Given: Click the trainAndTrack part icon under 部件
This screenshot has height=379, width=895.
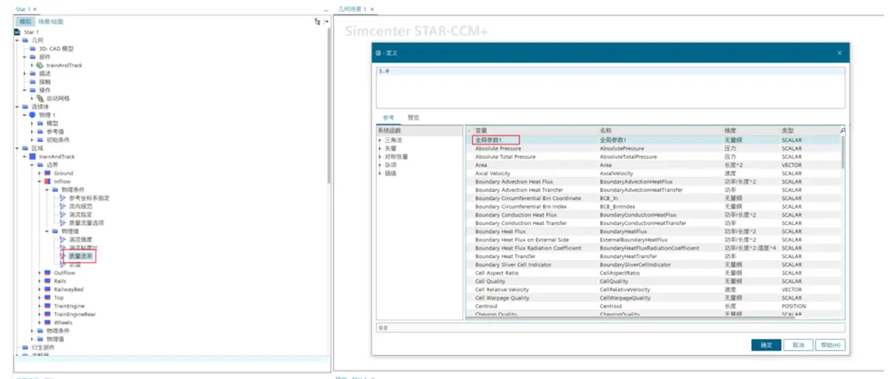Looking at the screenshot, I should coord(40,66).
